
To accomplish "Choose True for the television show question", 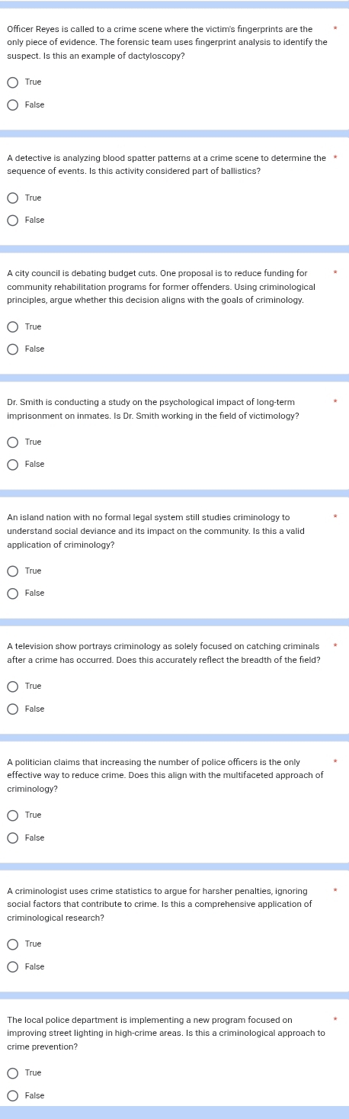I will 12,686.
